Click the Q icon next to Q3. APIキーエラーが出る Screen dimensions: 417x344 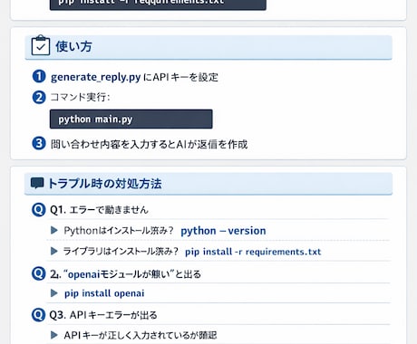39,315
